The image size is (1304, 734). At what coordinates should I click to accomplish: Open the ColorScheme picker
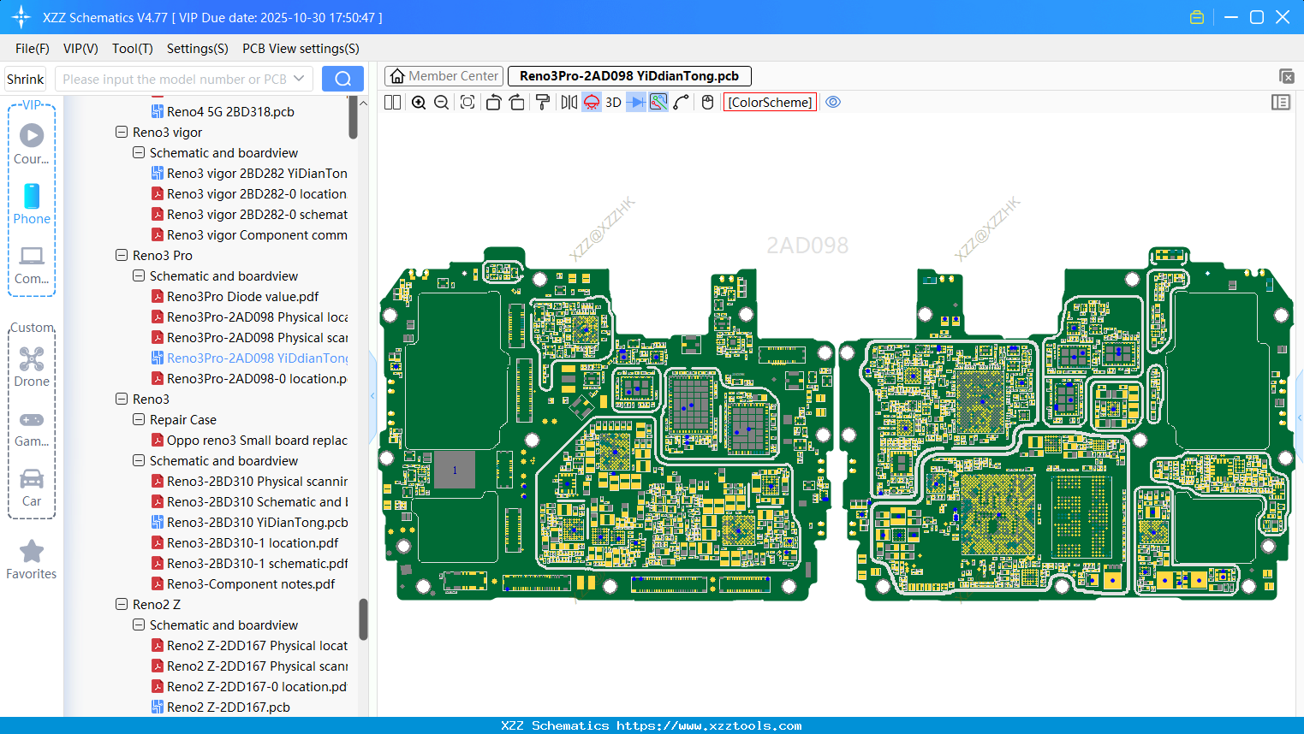point(770,103)
